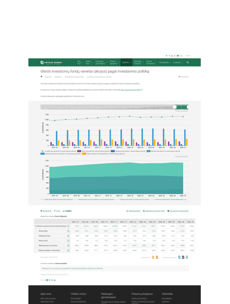The width and height of the screenshot is (230, 304).
Task: Toggle the purple Akcijų fondų legend series
Action: [x=93, y=151]
